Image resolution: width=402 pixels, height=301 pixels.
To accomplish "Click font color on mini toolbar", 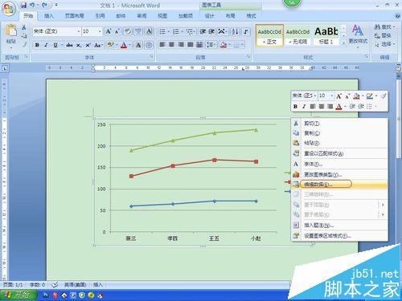I will point(339,107).
